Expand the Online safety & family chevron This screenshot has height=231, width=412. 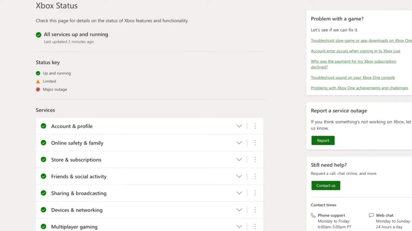coord(239,143)
